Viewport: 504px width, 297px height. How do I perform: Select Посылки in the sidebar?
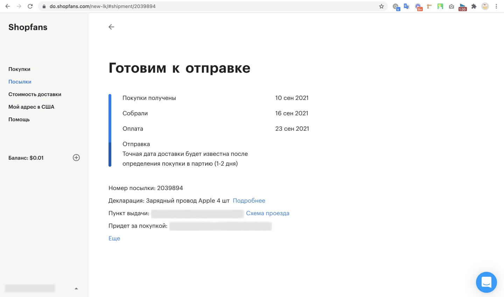tap(20, 82)
